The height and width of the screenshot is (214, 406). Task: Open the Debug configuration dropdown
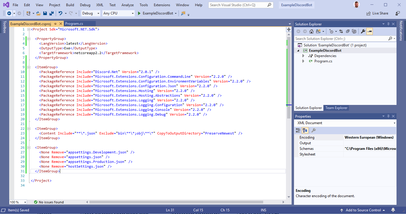[x=91, y=13]
